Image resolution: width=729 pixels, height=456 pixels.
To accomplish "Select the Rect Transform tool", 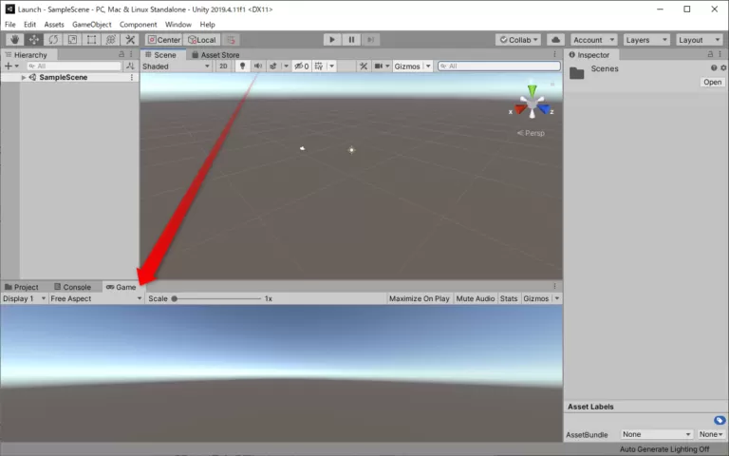I will point(91,40).
